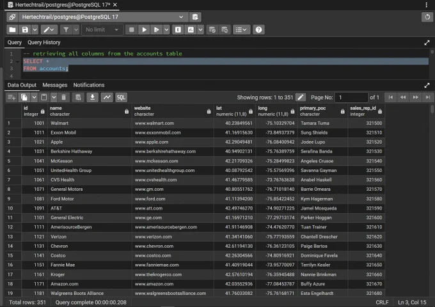Open the Messages tab
This screenshot has width=435, height=307.
point(54,85)
